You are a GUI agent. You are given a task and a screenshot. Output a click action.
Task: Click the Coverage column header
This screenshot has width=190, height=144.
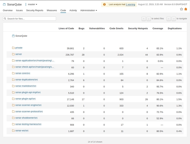pos(158,29)
